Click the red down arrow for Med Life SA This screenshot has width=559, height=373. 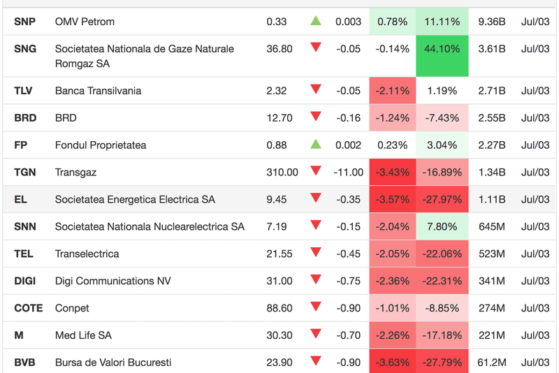point(316,335)
